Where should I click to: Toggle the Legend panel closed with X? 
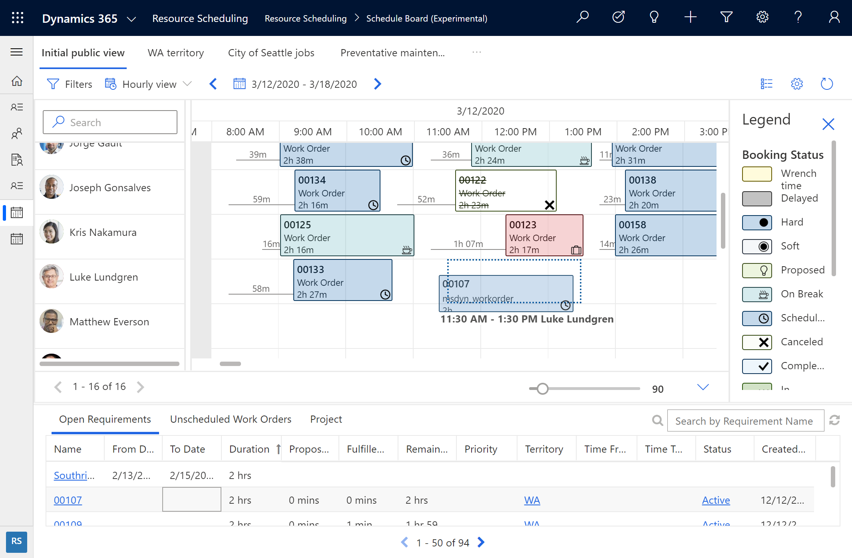pyautogui.click(x=829, y=123)
